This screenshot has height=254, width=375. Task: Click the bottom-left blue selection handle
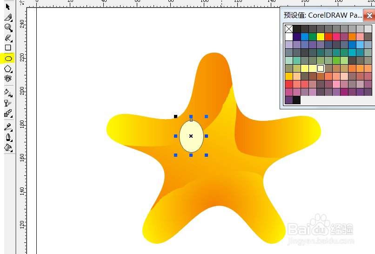click(175, 155)
